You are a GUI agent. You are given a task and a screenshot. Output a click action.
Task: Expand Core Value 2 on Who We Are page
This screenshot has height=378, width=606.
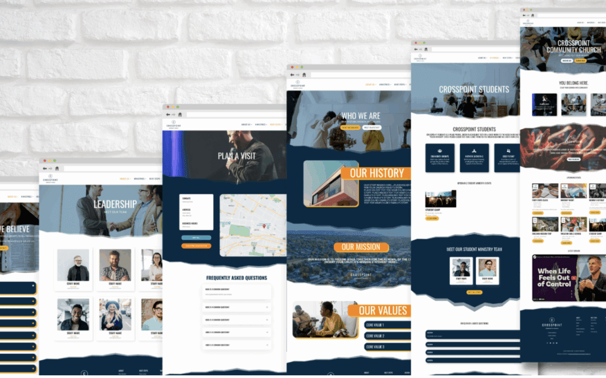[x=387, y=336]
